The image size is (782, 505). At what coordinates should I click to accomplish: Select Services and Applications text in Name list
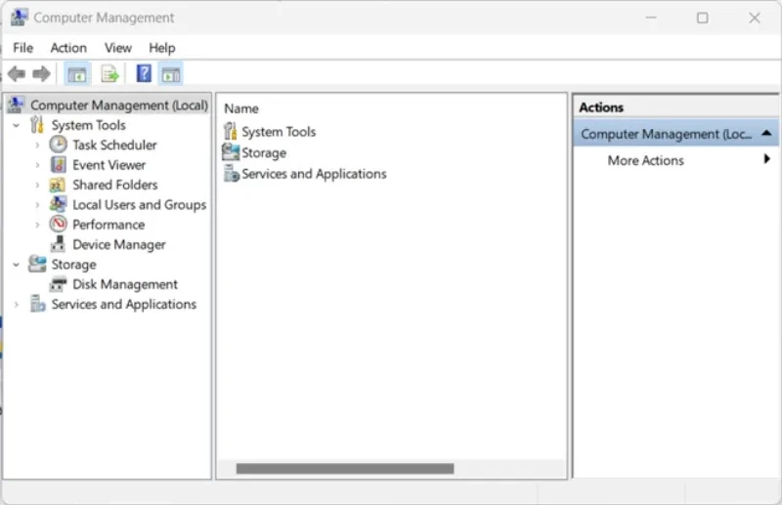coord(314,174)
